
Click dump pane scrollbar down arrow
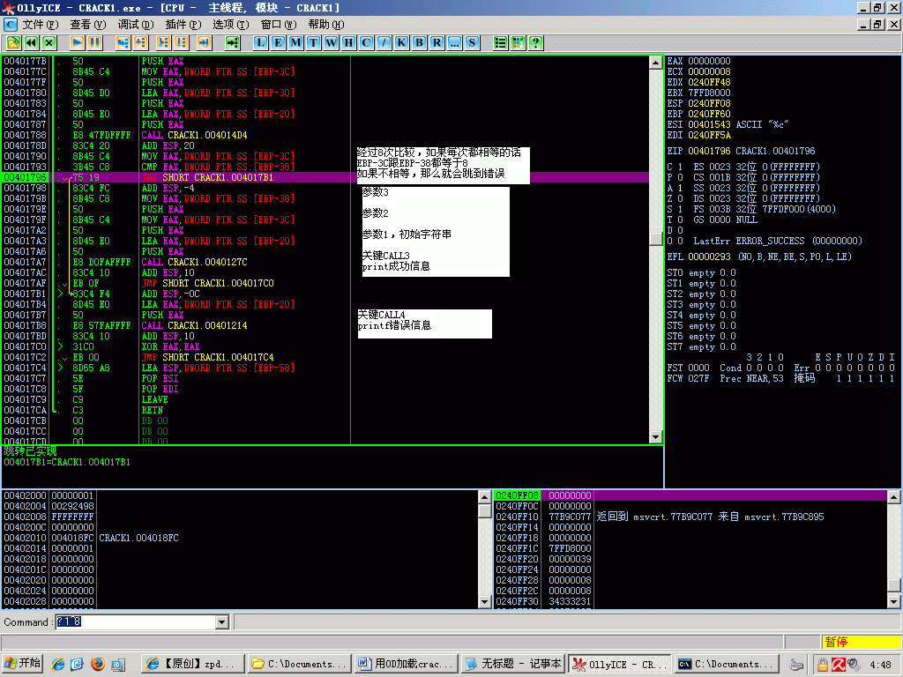tap(485, 601)
